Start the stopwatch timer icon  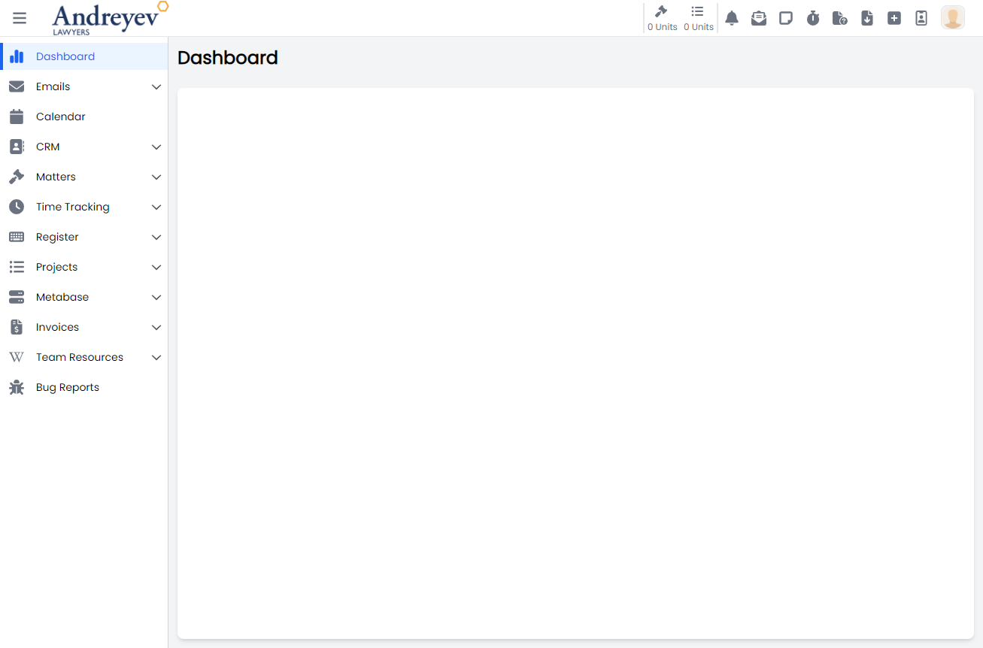813,19
